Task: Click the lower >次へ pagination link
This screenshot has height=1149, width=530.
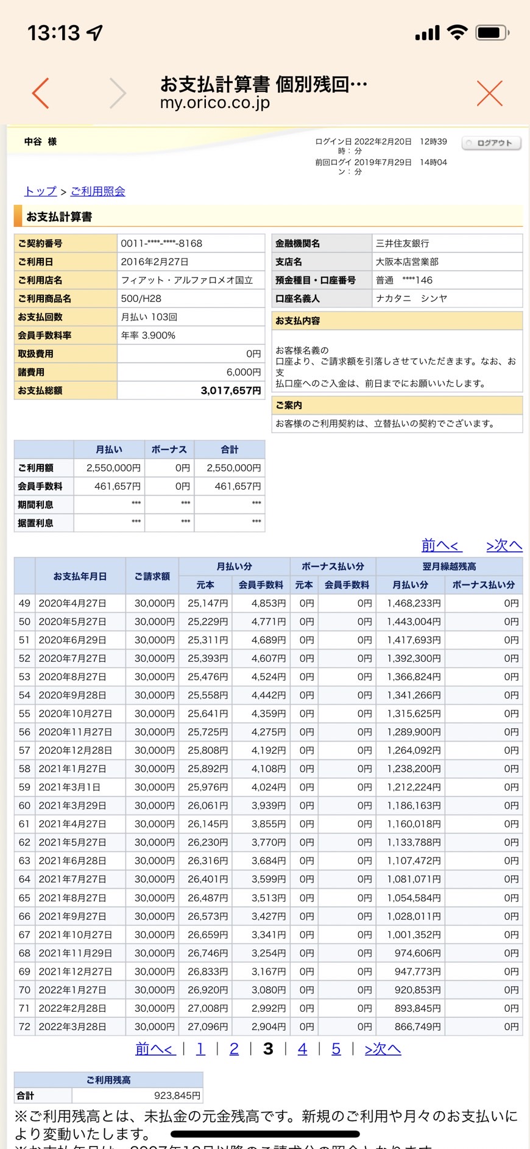Action: [x=383, y=1048]
